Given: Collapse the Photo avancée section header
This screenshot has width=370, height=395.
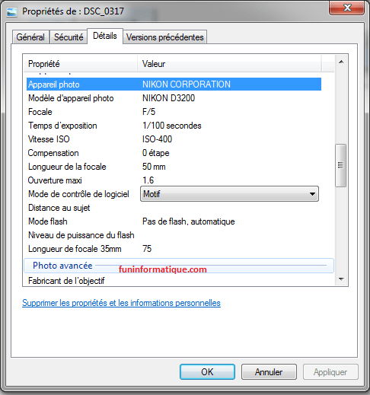Looking at the screenshot, I should [x=179, y=266].
